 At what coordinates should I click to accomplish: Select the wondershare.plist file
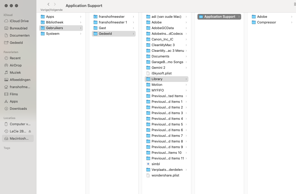coord(167,175)
